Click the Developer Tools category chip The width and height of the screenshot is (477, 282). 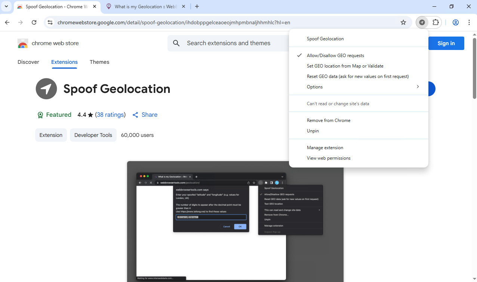coord(93,135)
